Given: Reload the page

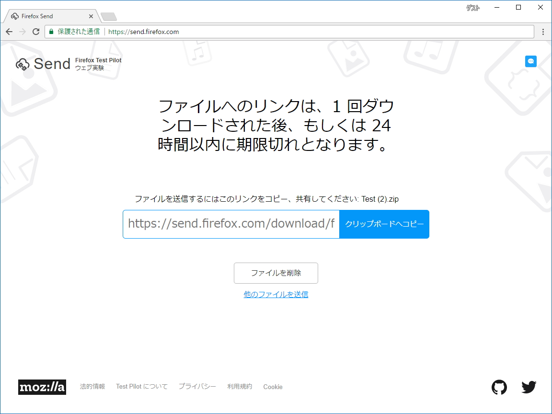Looking at the screenshot, I should (36, 32).
